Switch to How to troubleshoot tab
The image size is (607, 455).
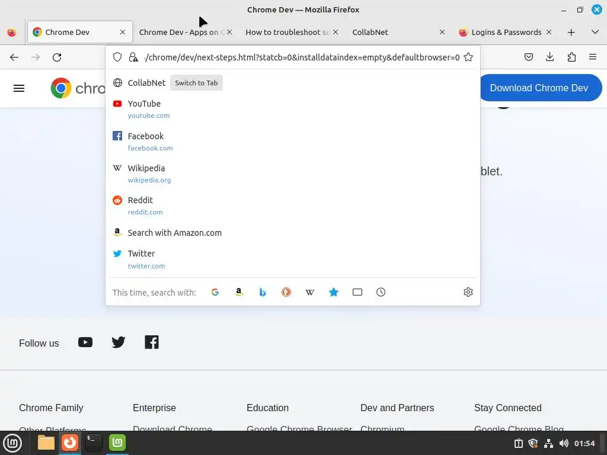[x=287, y=32]
